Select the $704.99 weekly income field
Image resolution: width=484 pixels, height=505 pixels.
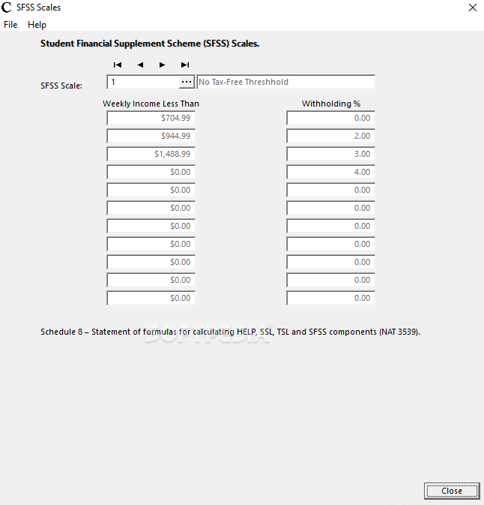[x=151, y=118]
